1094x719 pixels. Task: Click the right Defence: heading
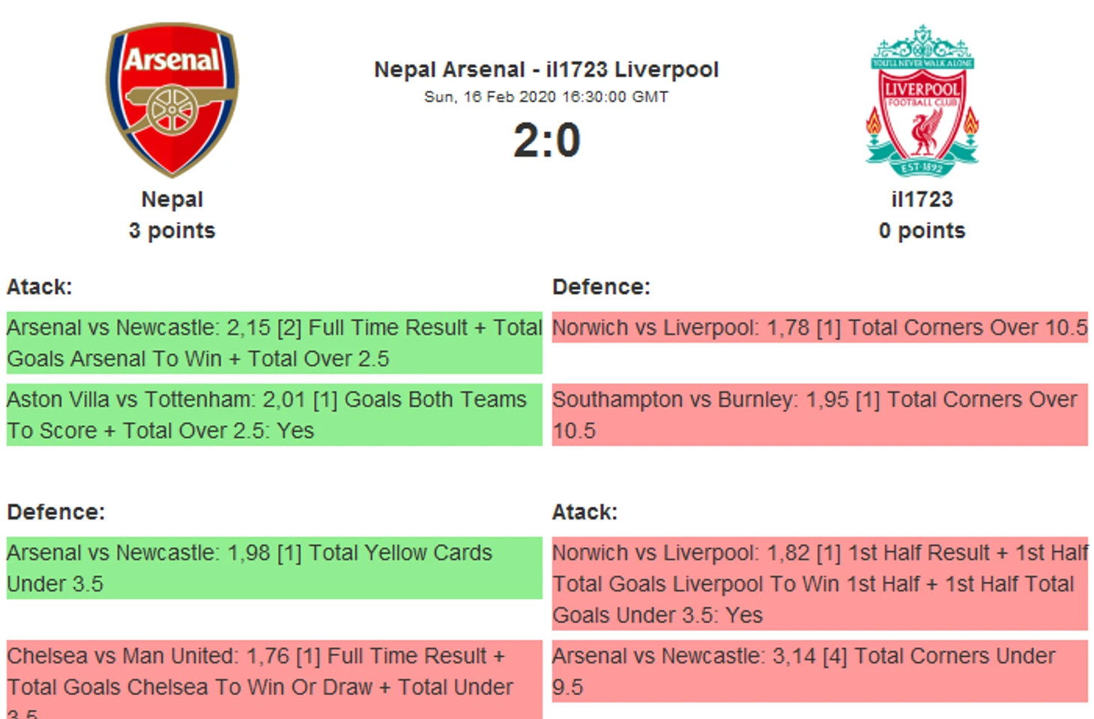(x=602, y=287)
